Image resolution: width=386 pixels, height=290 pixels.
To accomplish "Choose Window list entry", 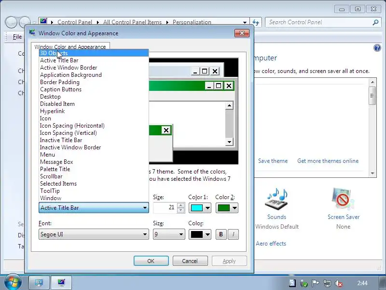I will [x=94, y=198].
